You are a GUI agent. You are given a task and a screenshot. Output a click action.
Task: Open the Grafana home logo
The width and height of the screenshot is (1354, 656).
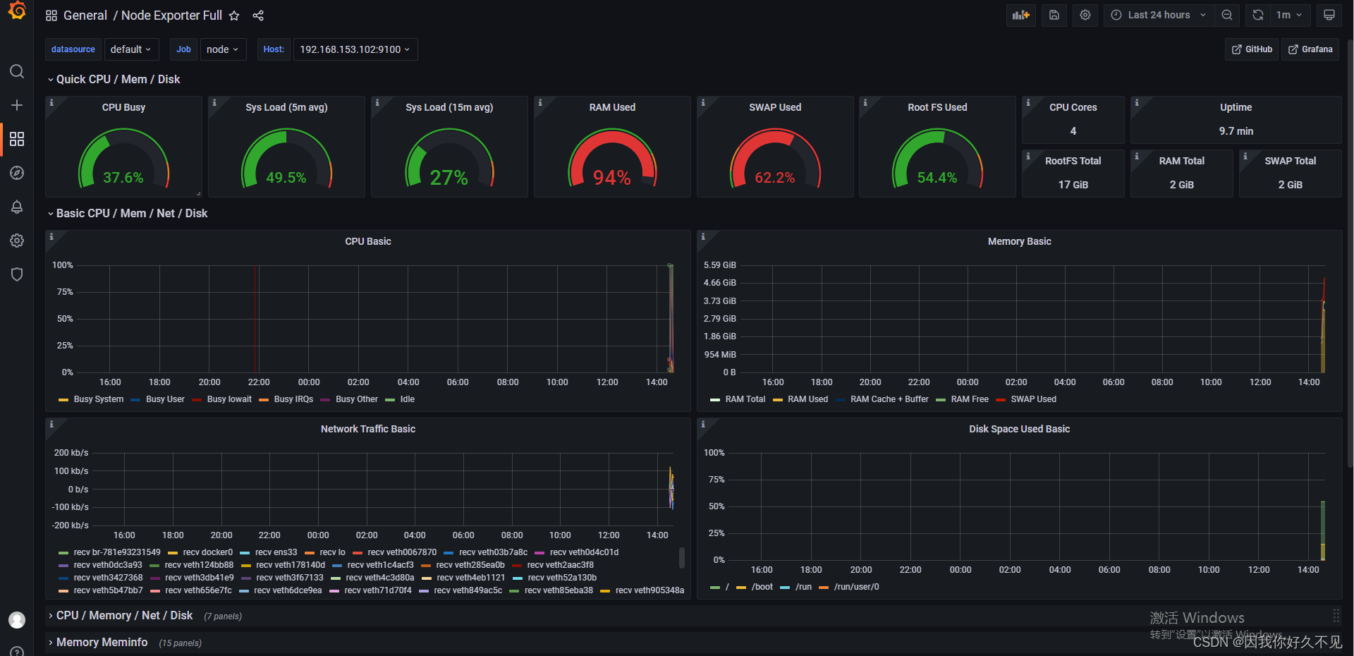[17, 11]
